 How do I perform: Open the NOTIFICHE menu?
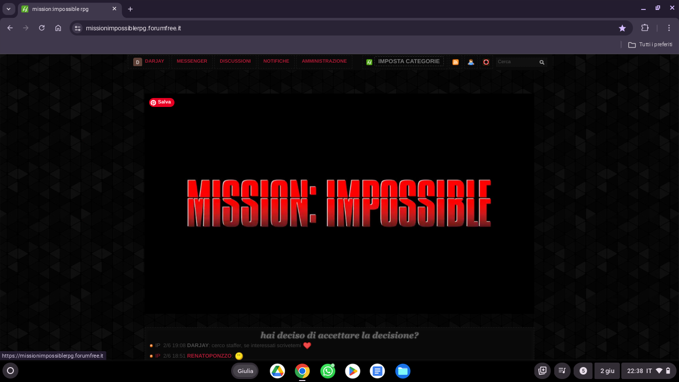(276, 61)
